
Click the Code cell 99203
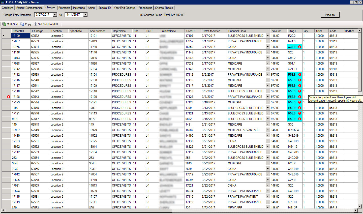click(x=336, y=69)
